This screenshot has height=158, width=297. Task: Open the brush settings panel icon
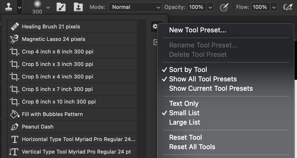[x=61, y=7]
